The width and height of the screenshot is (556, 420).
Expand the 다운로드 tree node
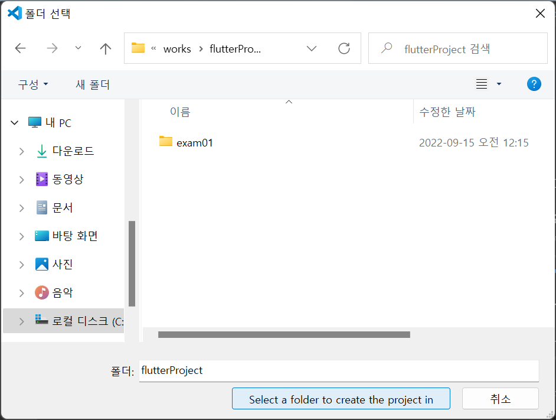pyautogui.click(x=22, y=151)
